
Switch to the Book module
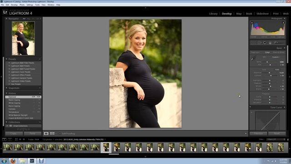coord(249,14)
